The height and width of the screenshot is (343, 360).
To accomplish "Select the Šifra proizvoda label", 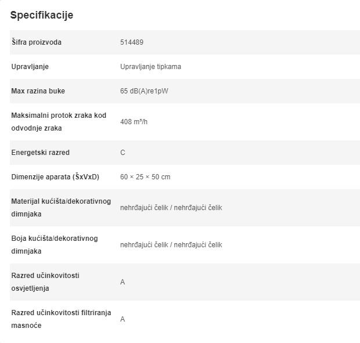I will point(36,42).
